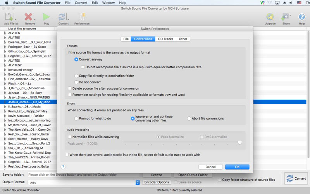Click the music note icon beside ALVITES2
Screen dimensions: 310x194
[5, 65]
